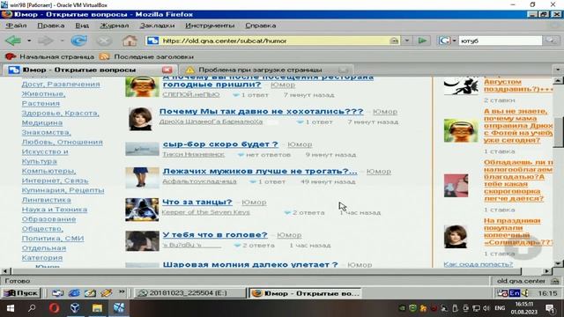This screenshot has height=317, width=564.
Task: Click the Internet Explorer quick launch icon
Action: [x=74, y=293]
